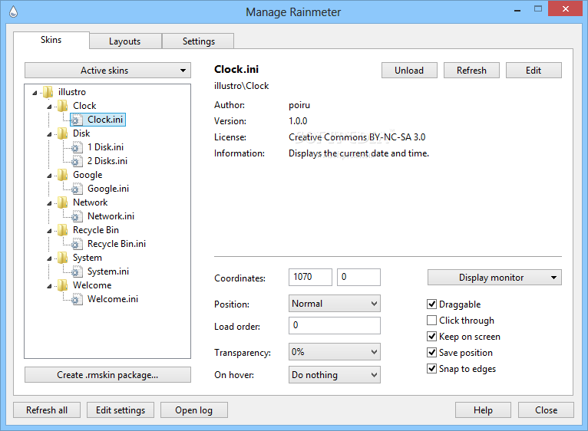Switch to the Layouts tab
The image size is (588, 431).
tap(125, 41)
